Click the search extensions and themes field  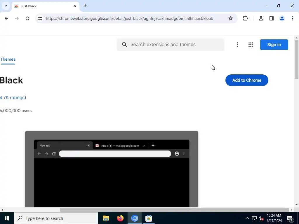[171, 45]
